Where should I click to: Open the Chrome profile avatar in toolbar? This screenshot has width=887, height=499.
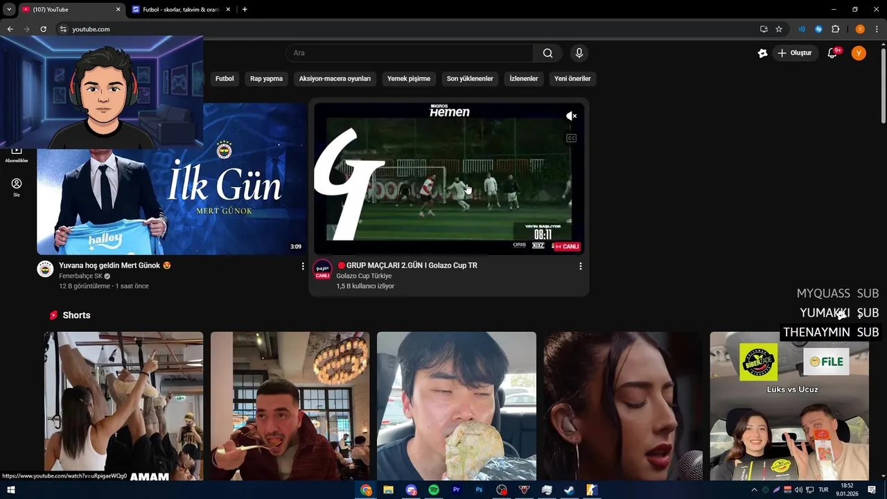(x=860, y=29)
